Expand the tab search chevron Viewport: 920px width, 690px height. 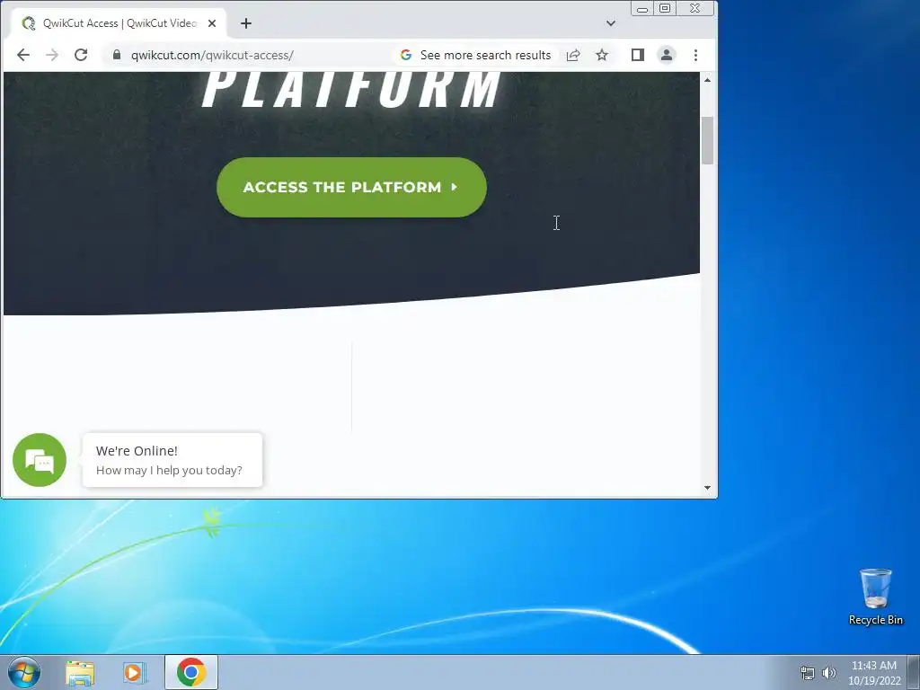[611, 23]
